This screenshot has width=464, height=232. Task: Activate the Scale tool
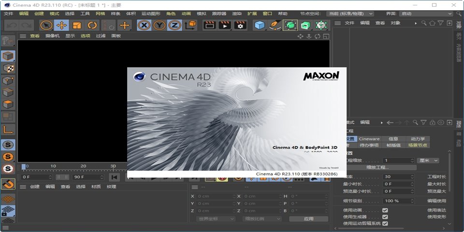[77, 26]
